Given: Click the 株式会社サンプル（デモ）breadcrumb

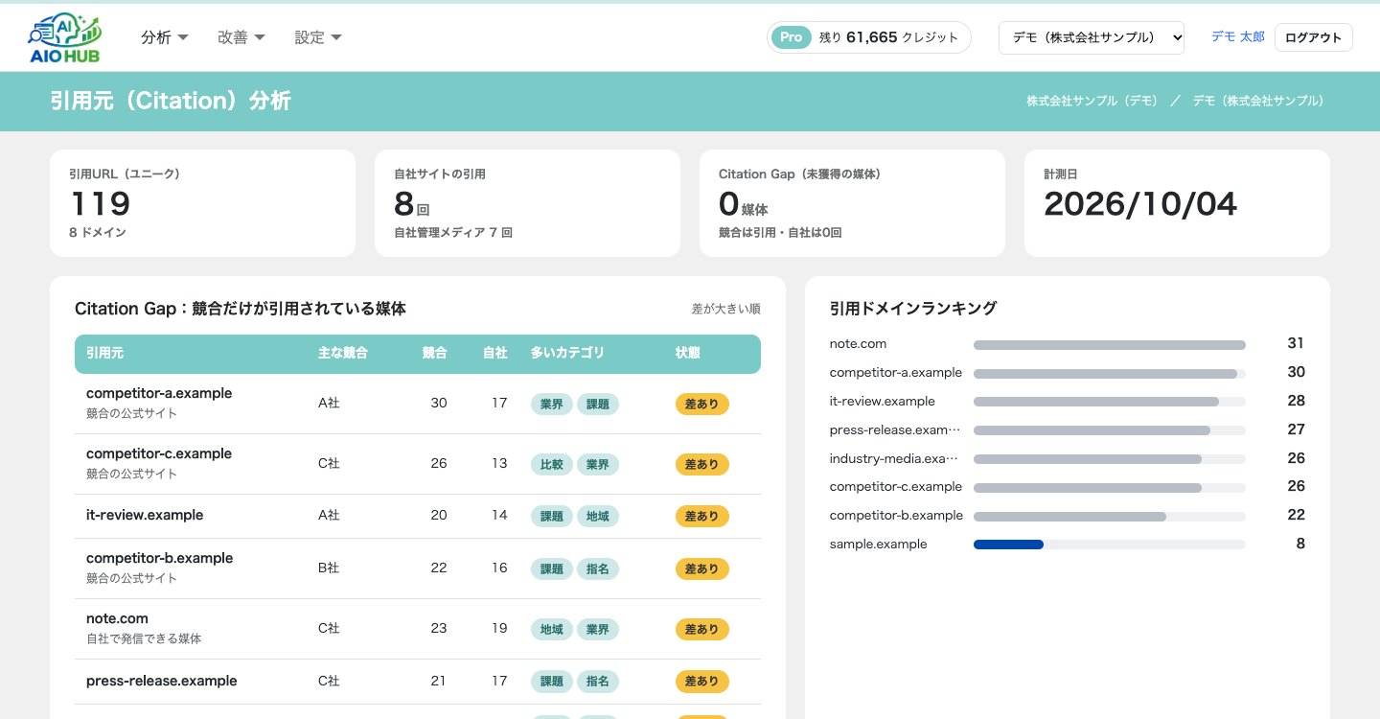Looking at the screenshot, I should pos(1092,101).
